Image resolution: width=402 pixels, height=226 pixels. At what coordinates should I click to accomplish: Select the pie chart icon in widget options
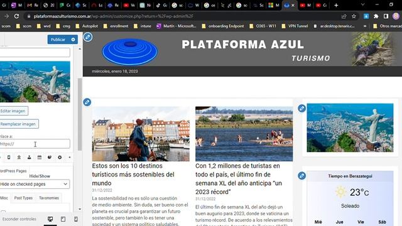[50, 158]
